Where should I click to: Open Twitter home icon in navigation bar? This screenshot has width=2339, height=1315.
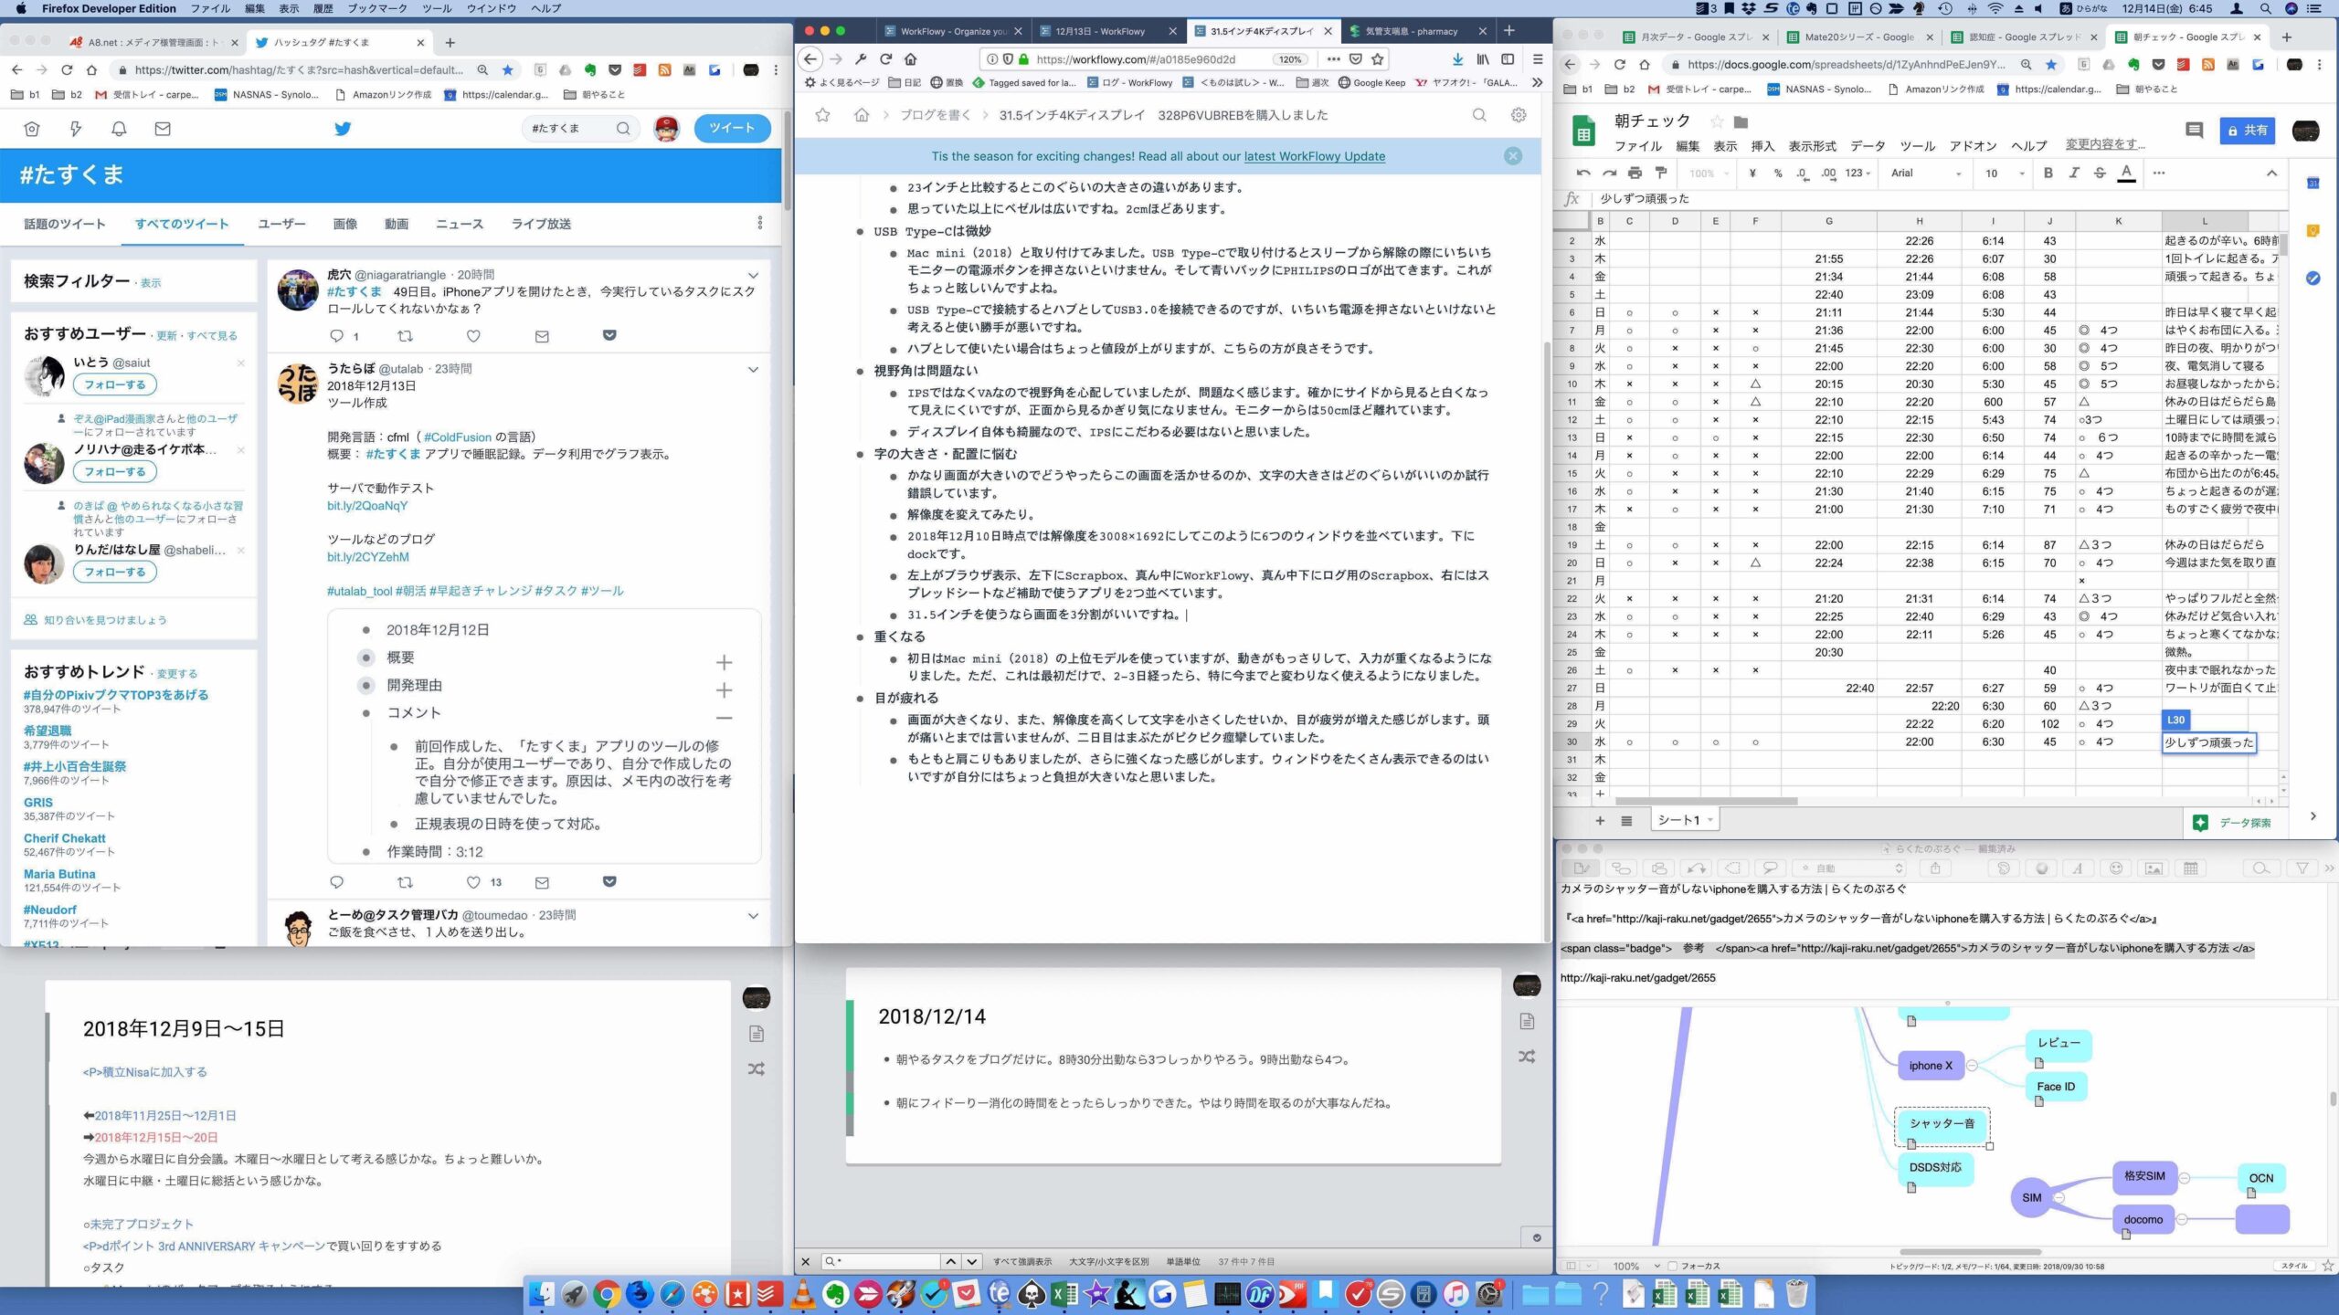pyautogui.click(x=32, y=129)
